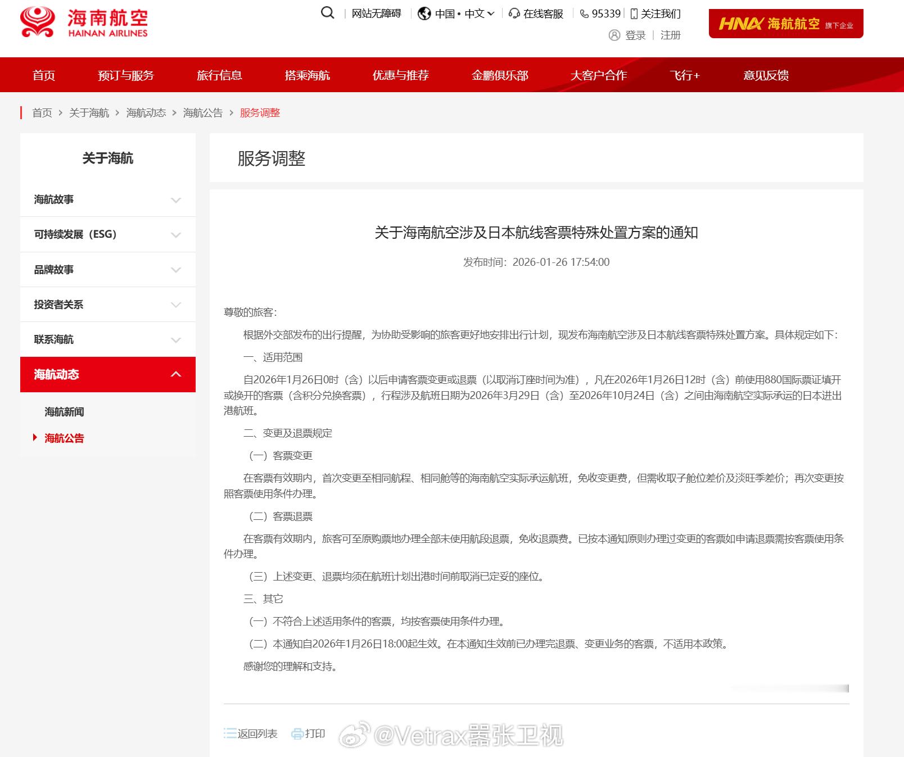Image resolution: width=904 pixels, height=757 pixels.
Task: Click 首页 in the breadcrumb
Action: (42, 113)
